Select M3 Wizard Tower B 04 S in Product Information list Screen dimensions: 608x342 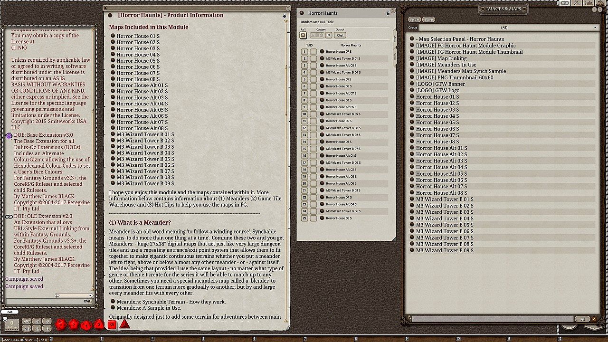pyautogui.click(x=145, y=153)
